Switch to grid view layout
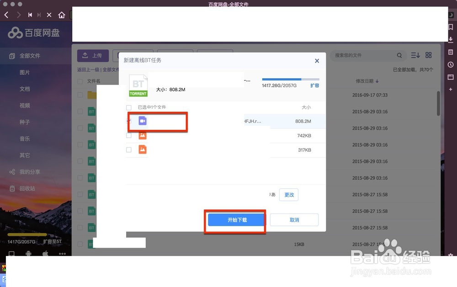This screenshot has width=457, height=287. pos(428,55)
